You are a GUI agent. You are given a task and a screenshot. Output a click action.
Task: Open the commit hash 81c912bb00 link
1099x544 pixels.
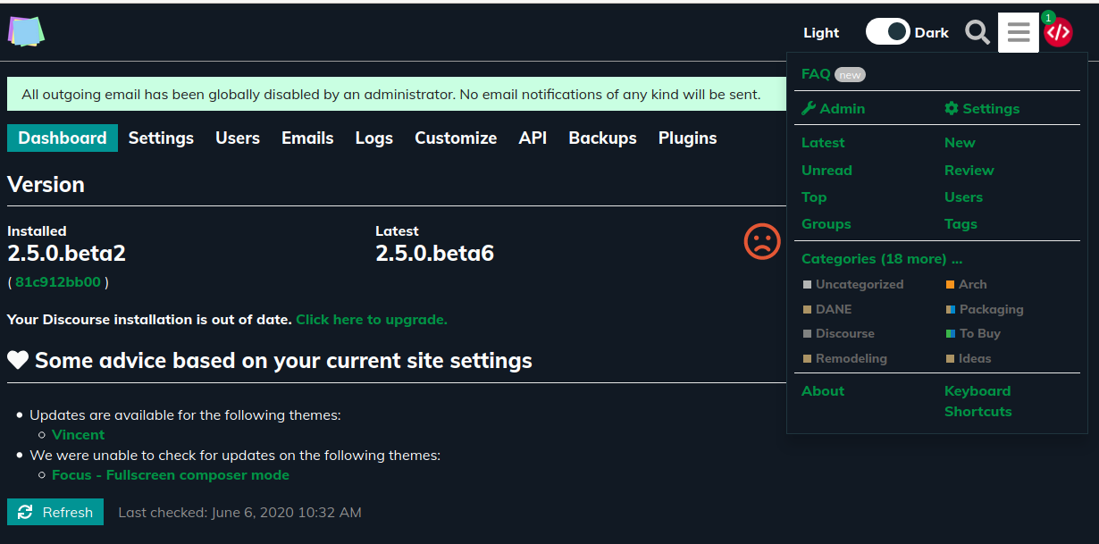pyautogui.click(x=58, y=282)
